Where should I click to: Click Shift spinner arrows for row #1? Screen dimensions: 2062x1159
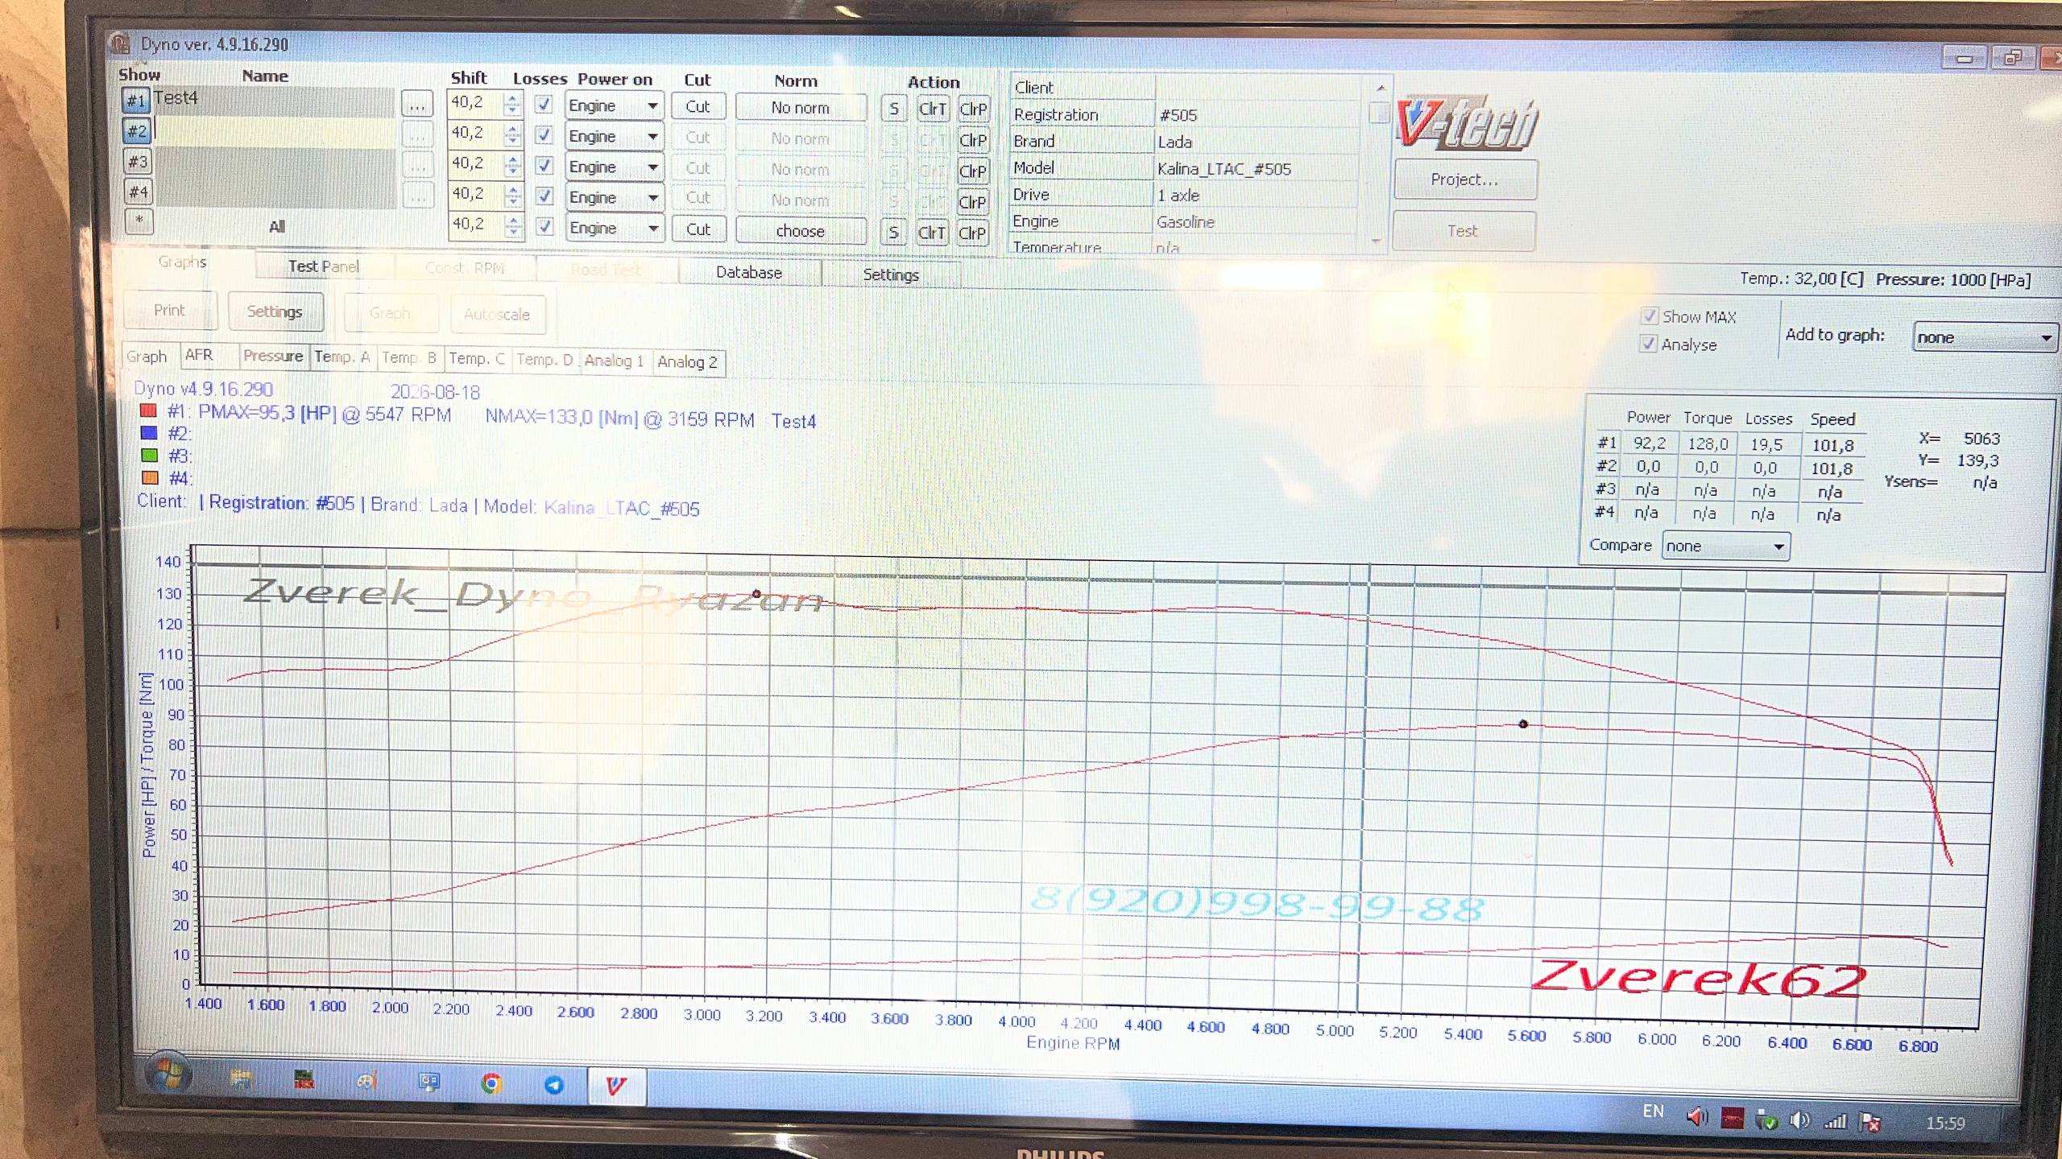pyautogui.click(x=512, y=104)
